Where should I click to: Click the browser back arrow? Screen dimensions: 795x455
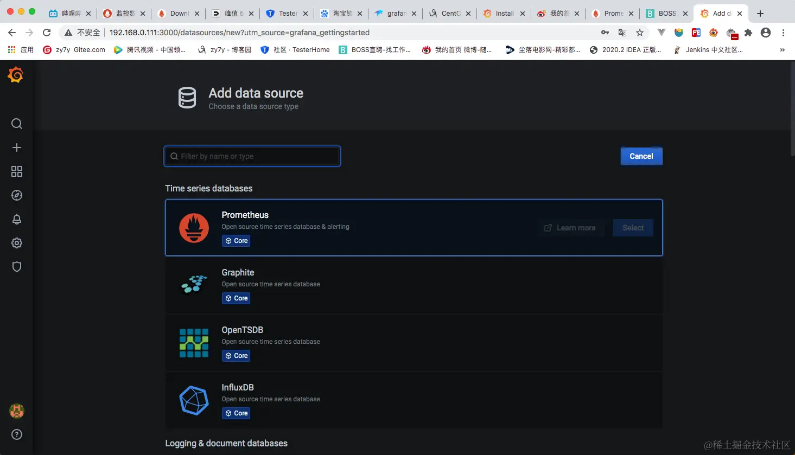12,33
